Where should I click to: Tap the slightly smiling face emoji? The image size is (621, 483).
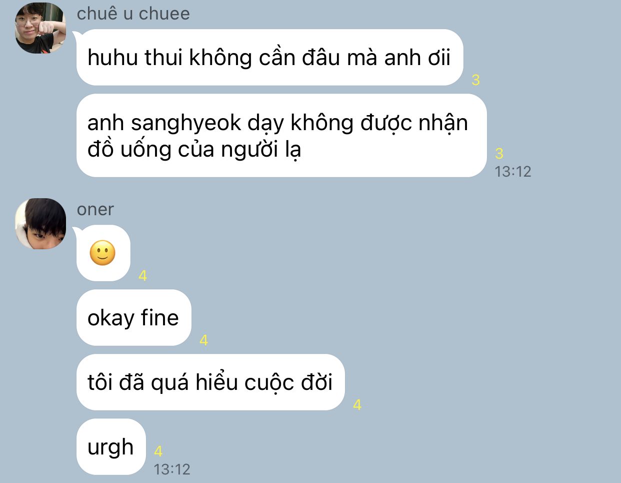(102, 253)
